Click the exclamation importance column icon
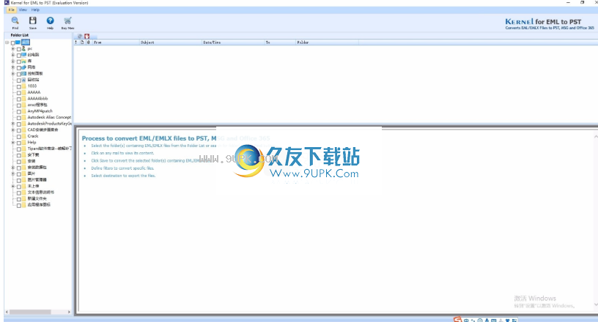 pos(76,42)
